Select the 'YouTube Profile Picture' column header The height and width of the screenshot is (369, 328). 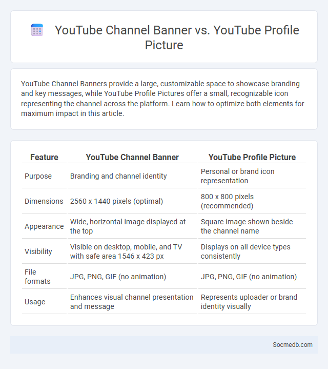pyautogui.click(x=252, y=157)
